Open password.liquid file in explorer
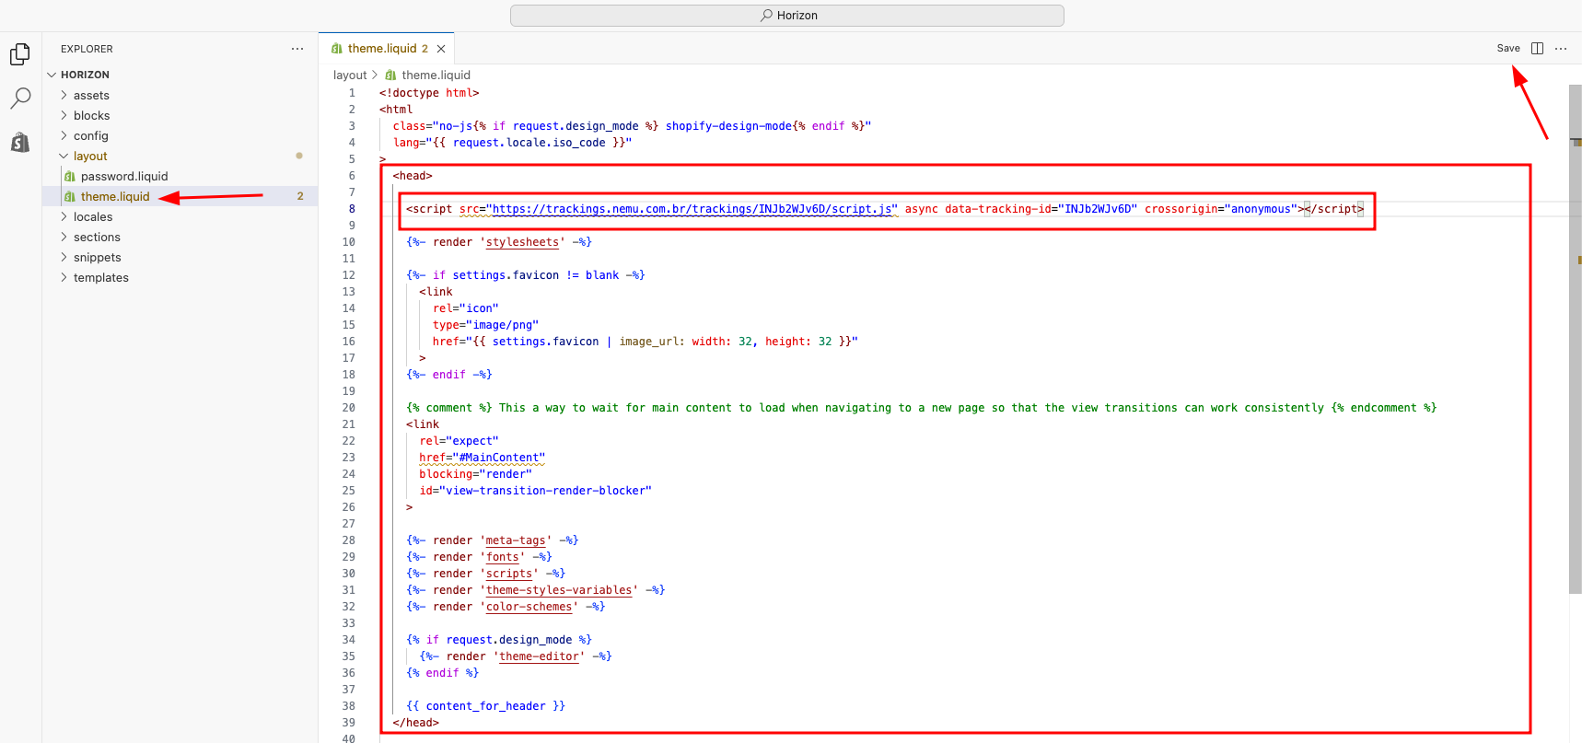This screenshot has width=1582, height=743. click(x=124, y=177)
